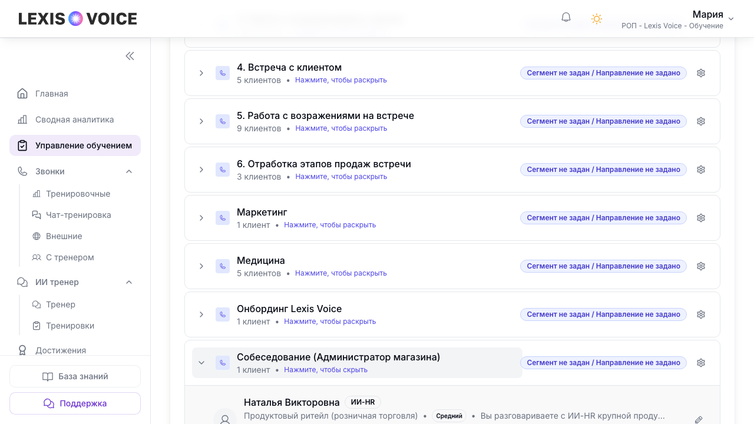This screenshot has width=754, height=424.
Task: Click phone icon of Маркетинг
Action: [223, 218]
